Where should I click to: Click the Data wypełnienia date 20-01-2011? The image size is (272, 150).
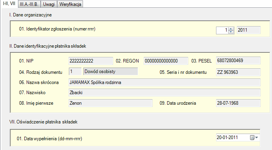pyautogui.click(x=227, y=137)
